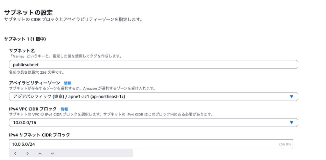Click the IPv4 VPC CIDR ブロック label
326x160 pixels.
pos(33,109)
